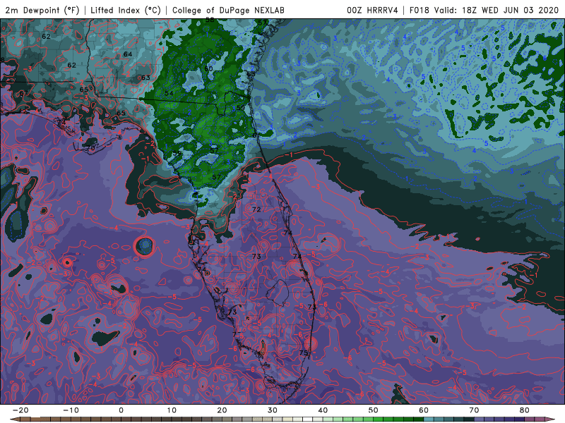Viewport: 565px width, 423px height.
Task: Click the dewpoint value 61 on the Atlantic coast
Action: 256,135
